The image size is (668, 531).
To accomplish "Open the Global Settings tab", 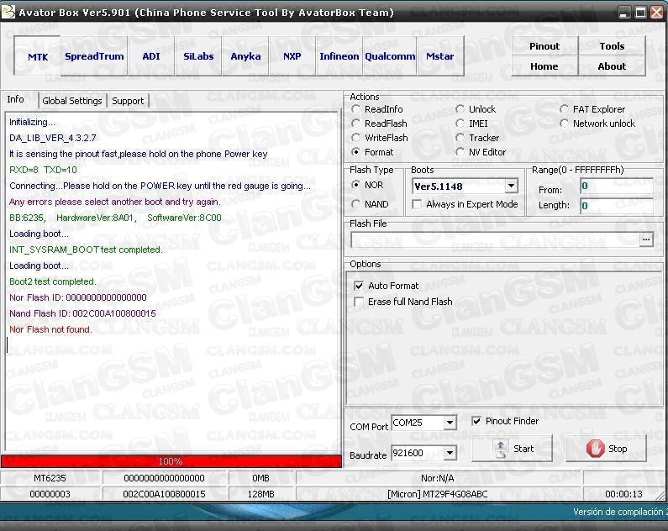I will pyautogui.click(x=72, y=101).
